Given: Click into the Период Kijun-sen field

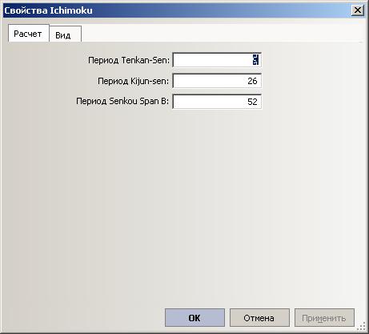Looking at the screenshot, I should point(217,81).
